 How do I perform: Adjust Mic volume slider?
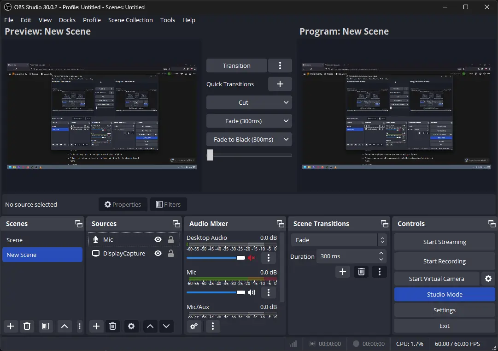pyautogui.click(x=216, y=292)
